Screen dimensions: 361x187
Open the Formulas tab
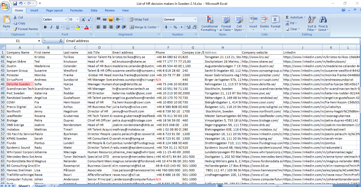[x=76, y=10]
